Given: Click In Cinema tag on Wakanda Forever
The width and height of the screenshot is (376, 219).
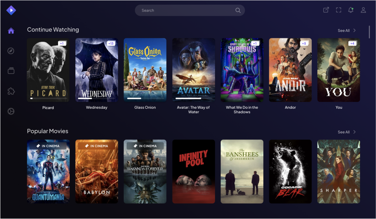Looking at the screenshot, I should click(145, 146).
